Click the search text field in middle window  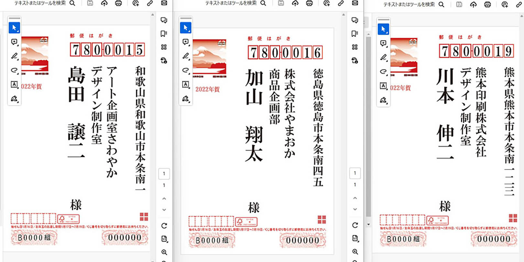[231, 3]
